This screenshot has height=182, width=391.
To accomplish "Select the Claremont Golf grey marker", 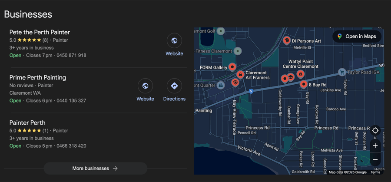I will tap(221, 31).
